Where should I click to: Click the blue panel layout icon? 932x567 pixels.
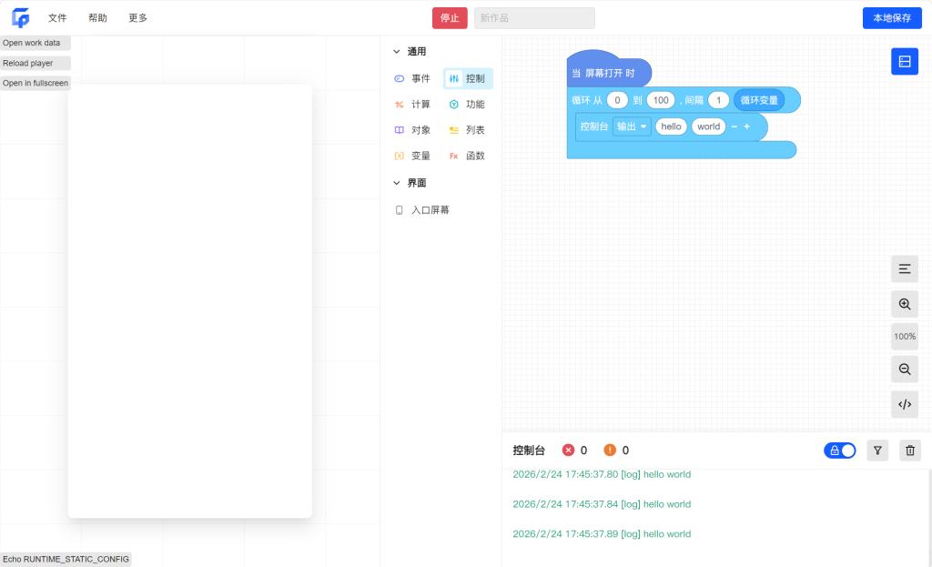tap(905, 61)
